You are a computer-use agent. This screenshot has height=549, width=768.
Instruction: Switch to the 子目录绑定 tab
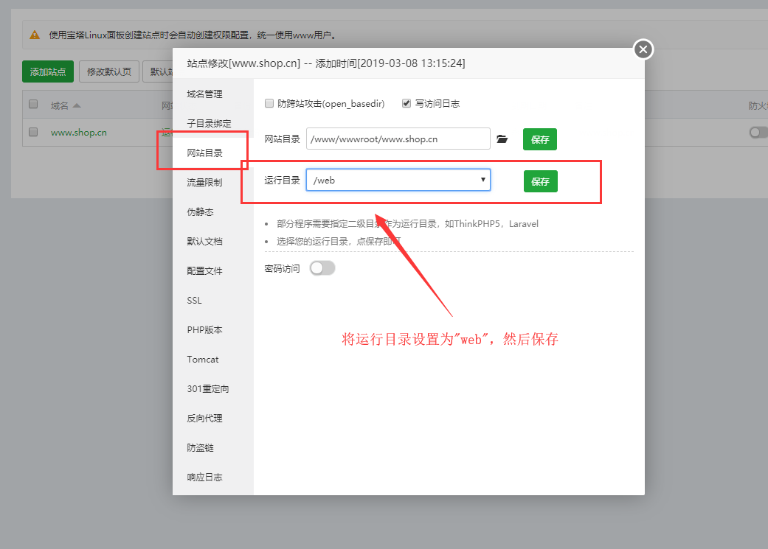click(x=209, y=124)
